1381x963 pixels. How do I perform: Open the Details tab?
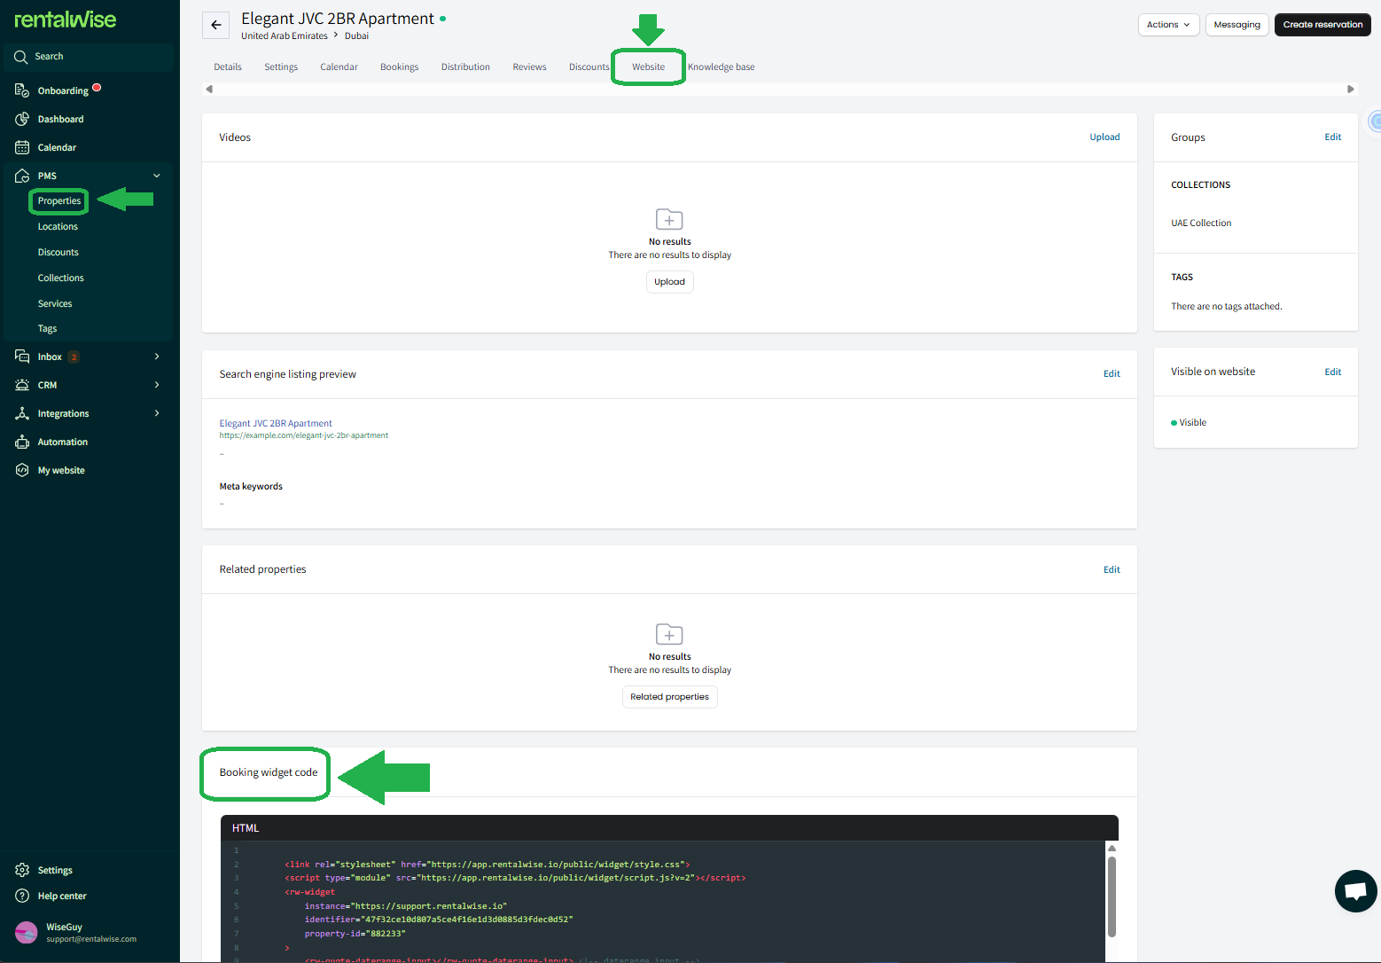point(228,67)
